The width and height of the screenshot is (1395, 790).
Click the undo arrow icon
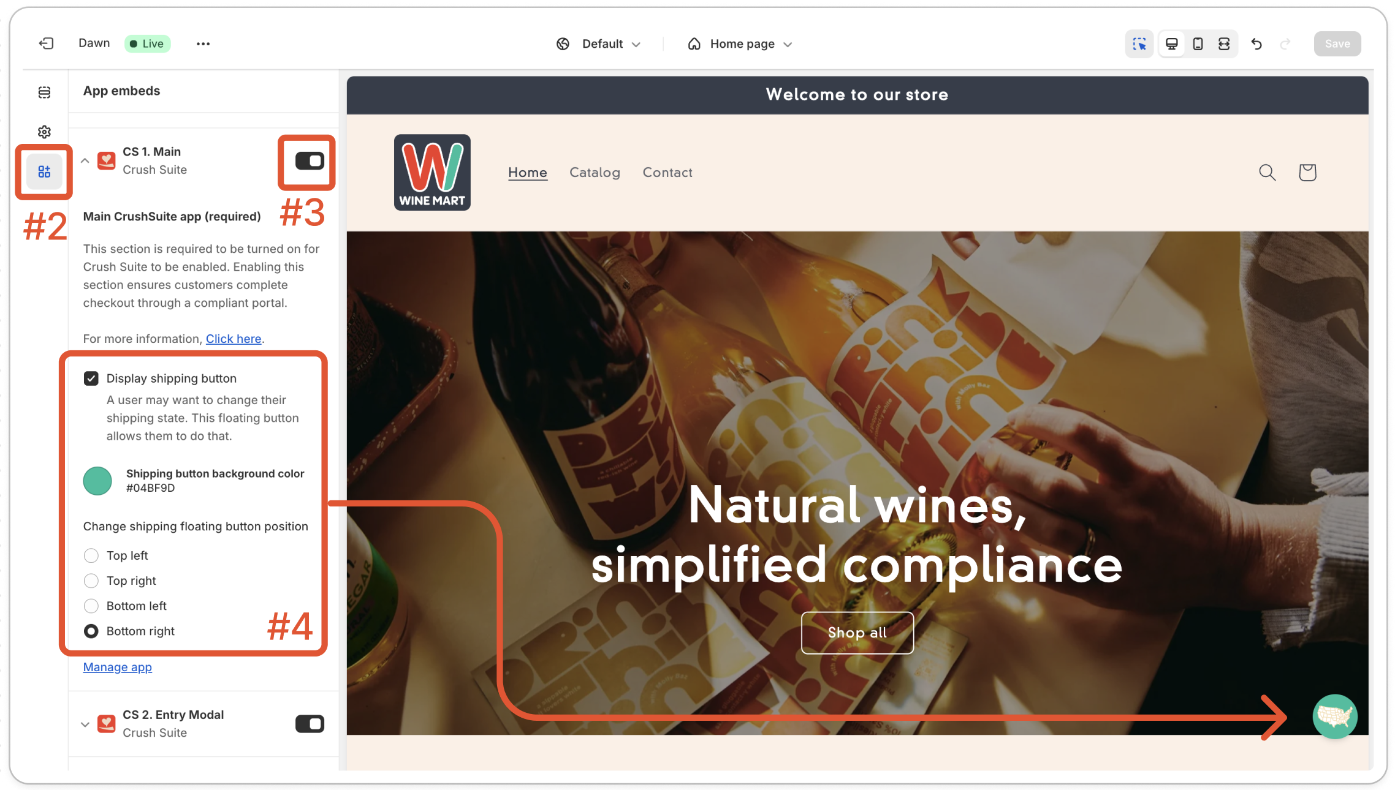point(1256,43)
